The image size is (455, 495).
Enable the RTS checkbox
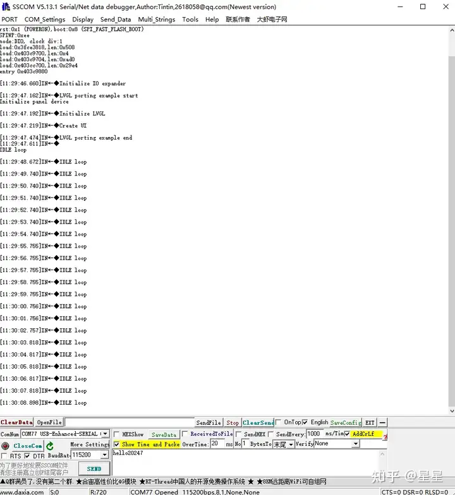(4, 456)
